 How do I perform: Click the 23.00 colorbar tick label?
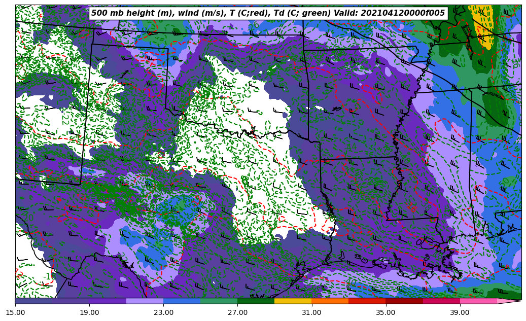[x=163, y=312]
